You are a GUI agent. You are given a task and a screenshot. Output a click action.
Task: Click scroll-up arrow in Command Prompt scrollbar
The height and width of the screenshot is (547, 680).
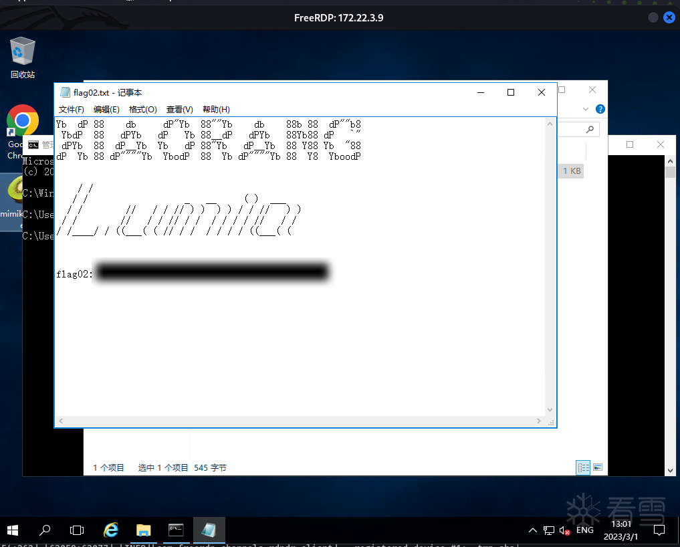[x=671, y=161]
